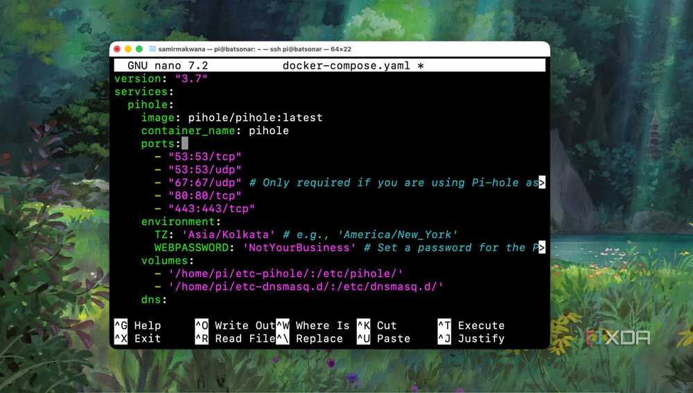Click the ^J Justify shortcut
The height and width of the screenshot is (393, 693).
point(471,339)
